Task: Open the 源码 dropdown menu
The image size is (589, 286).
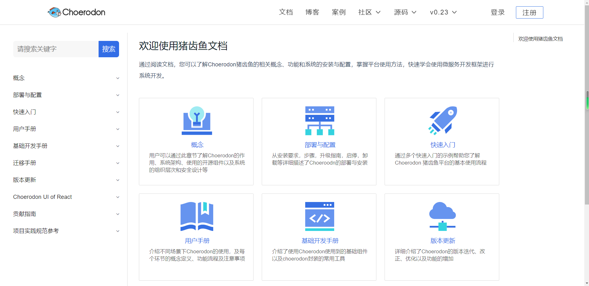Action: point(405,12)
